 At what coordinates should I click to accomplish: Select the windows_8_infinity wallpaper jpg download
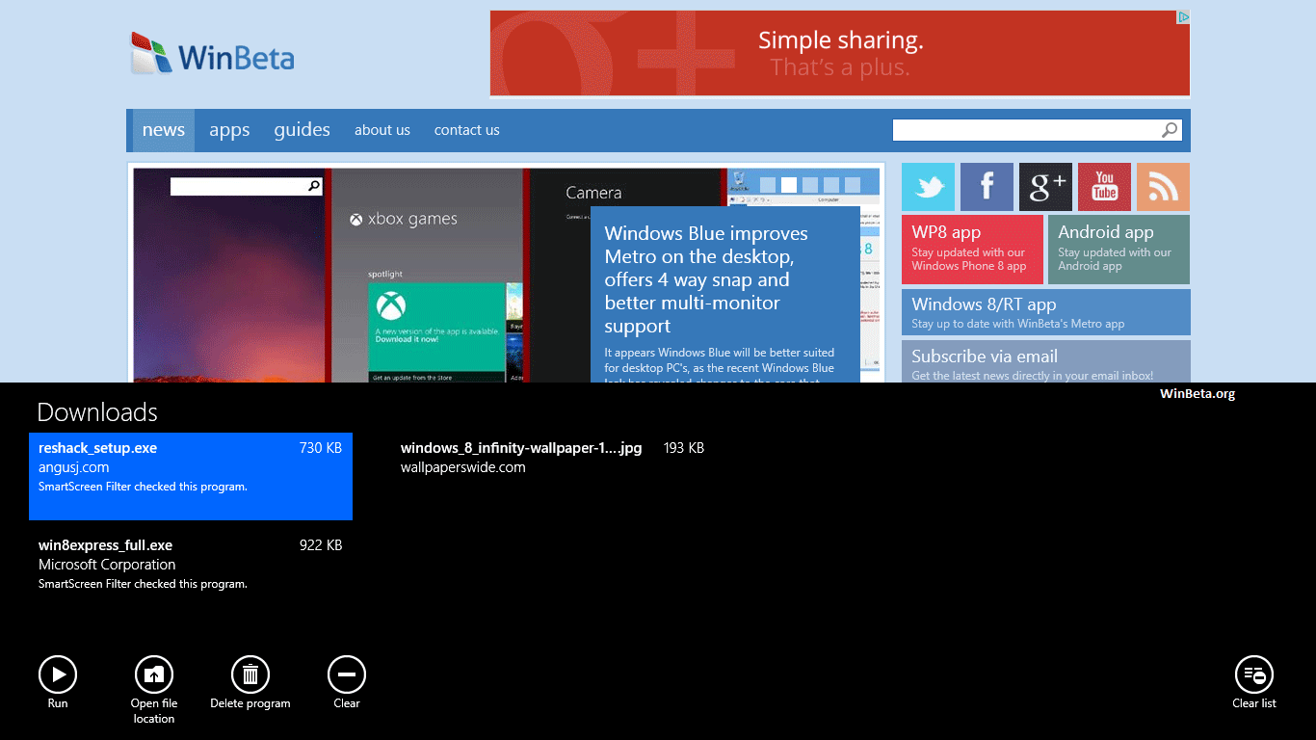[x=552, y=458]
